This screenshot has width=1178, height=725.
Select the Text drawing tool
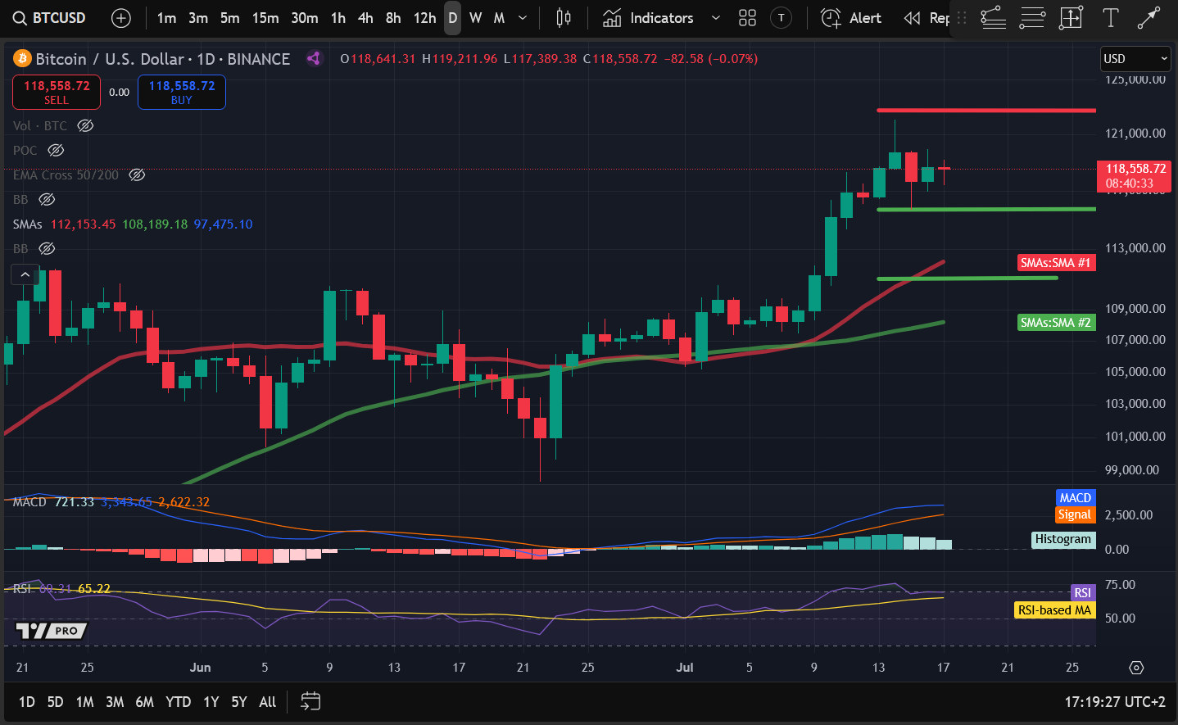(1110, 18)
